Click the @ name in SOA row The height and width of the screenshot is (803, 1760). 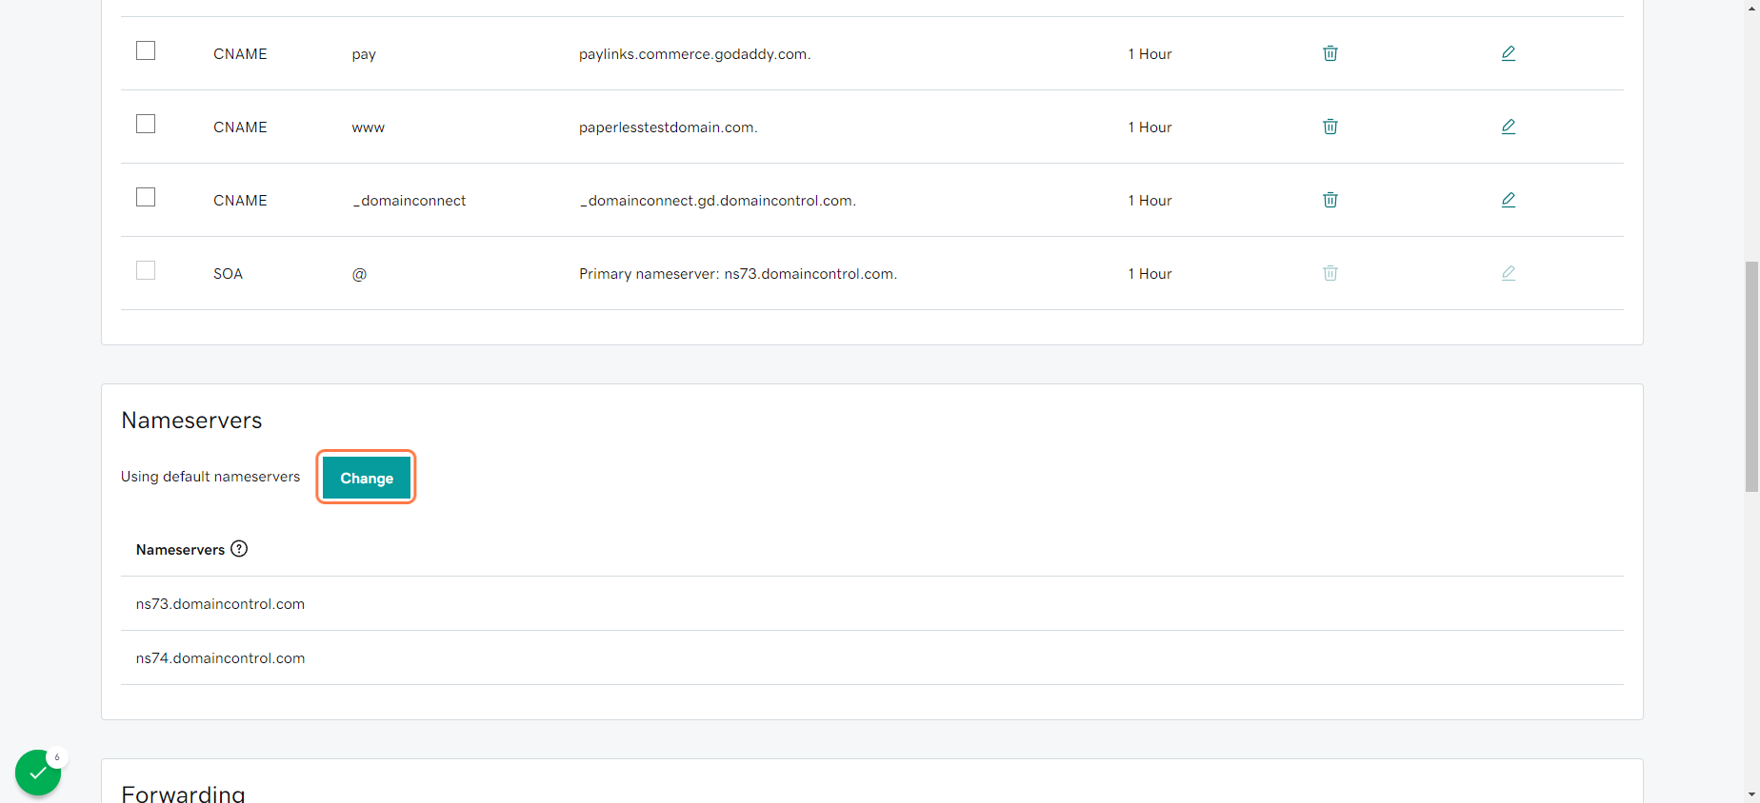[x=359, y=274]
